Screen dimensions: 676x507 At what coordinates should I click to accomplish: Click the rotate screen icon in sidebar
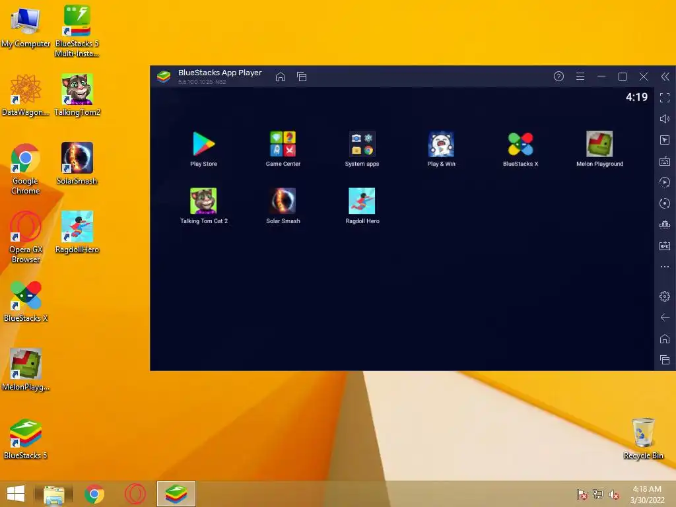(x=665, y=203)
